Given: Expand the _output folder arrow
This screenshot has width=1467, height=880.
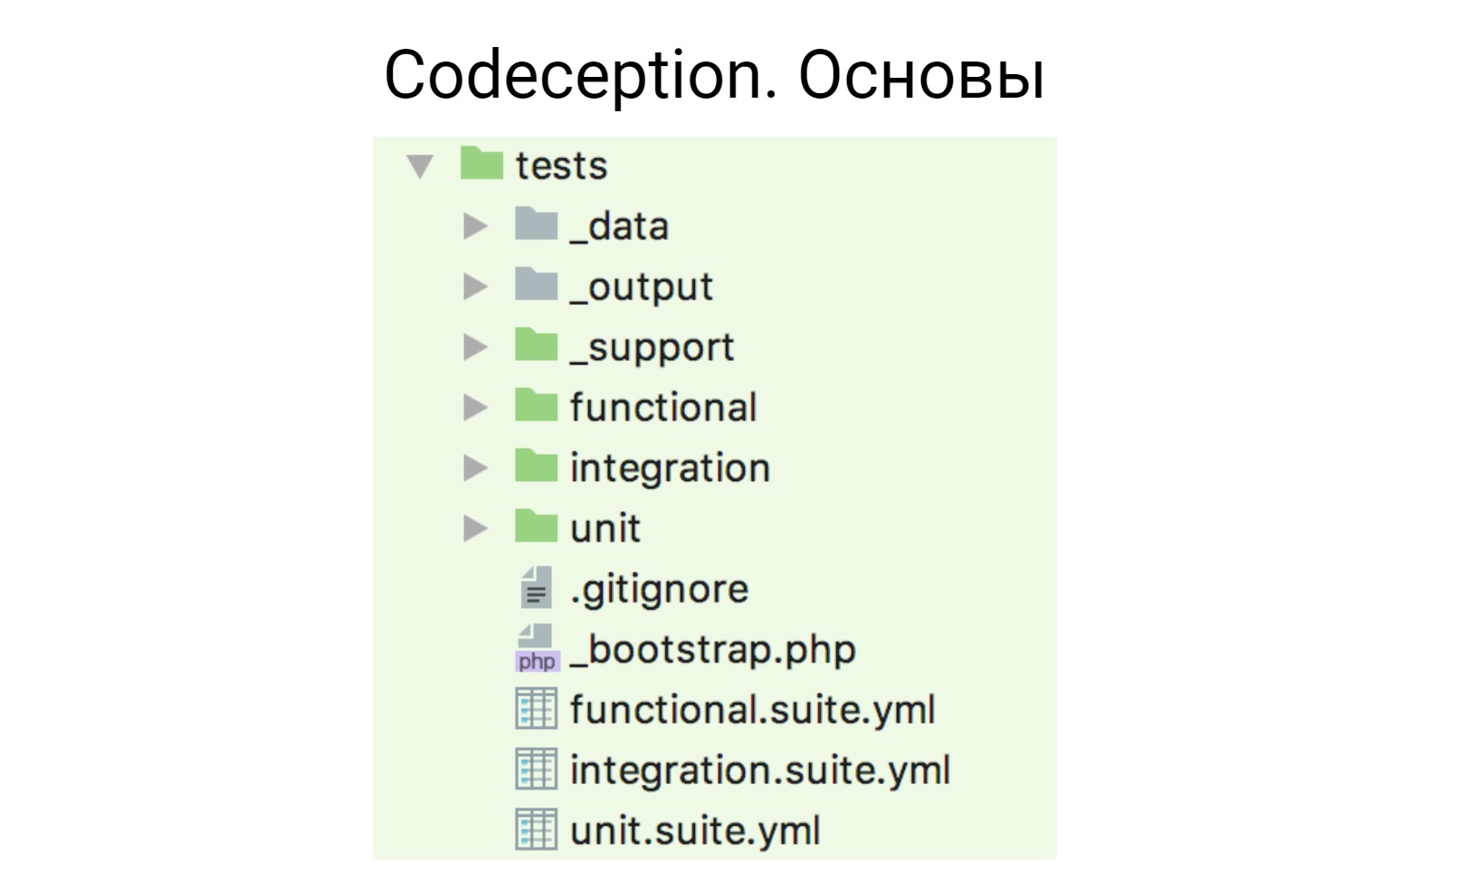Looking at the screenshot, I should coord(474,287).
